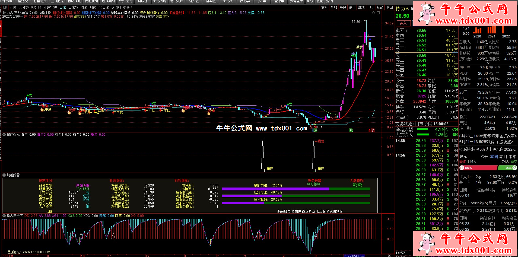518x257 pixels.
Task: Click the 多股 multi-stock button
Action: click(x=343, y=7)
